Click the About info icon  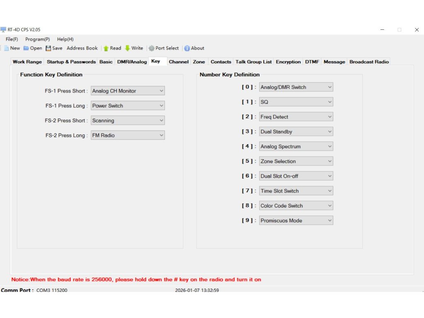click(187, 48)
